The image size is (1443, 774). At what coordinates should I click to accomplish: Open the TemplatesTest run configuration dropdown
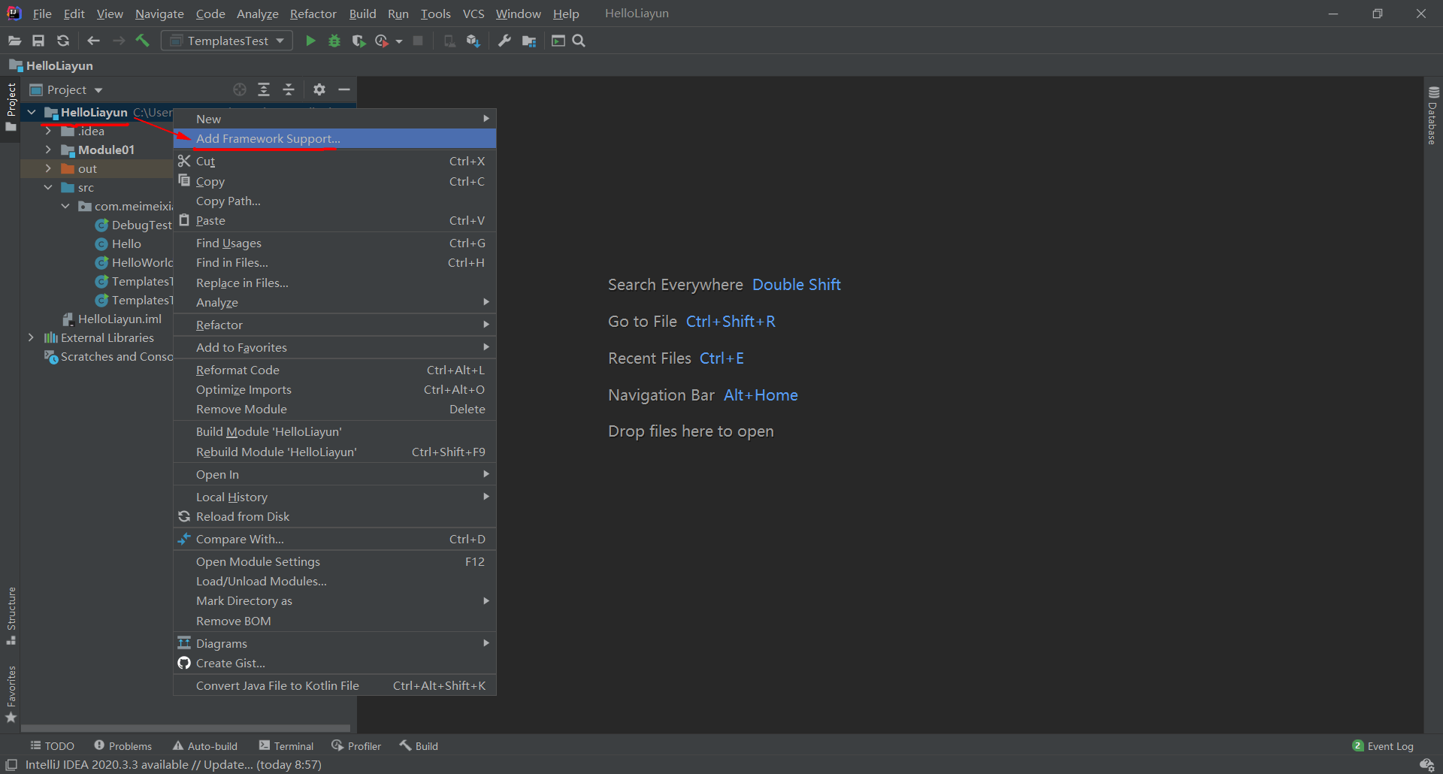[228, 41]
